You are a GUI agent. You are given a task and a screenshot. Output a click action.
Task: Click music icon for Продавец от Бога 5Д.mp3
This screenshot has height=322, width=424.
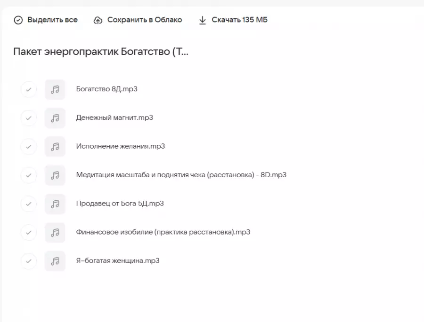[55, 204]
